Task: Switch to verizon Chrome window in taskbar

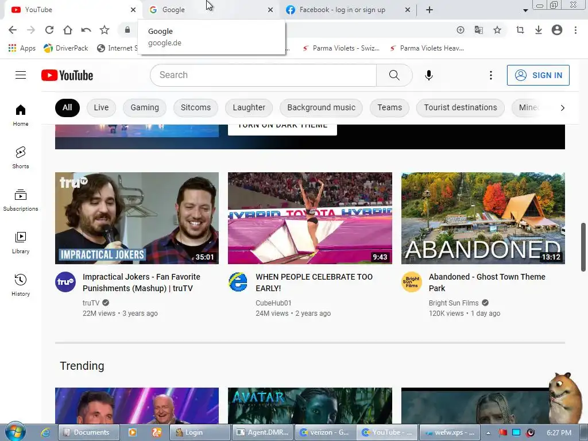Action: [325, 432]
